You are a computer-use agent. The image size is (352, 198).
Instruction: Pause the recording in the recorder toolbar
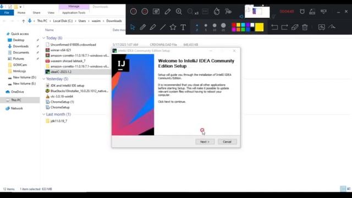[x=133, y=11]
